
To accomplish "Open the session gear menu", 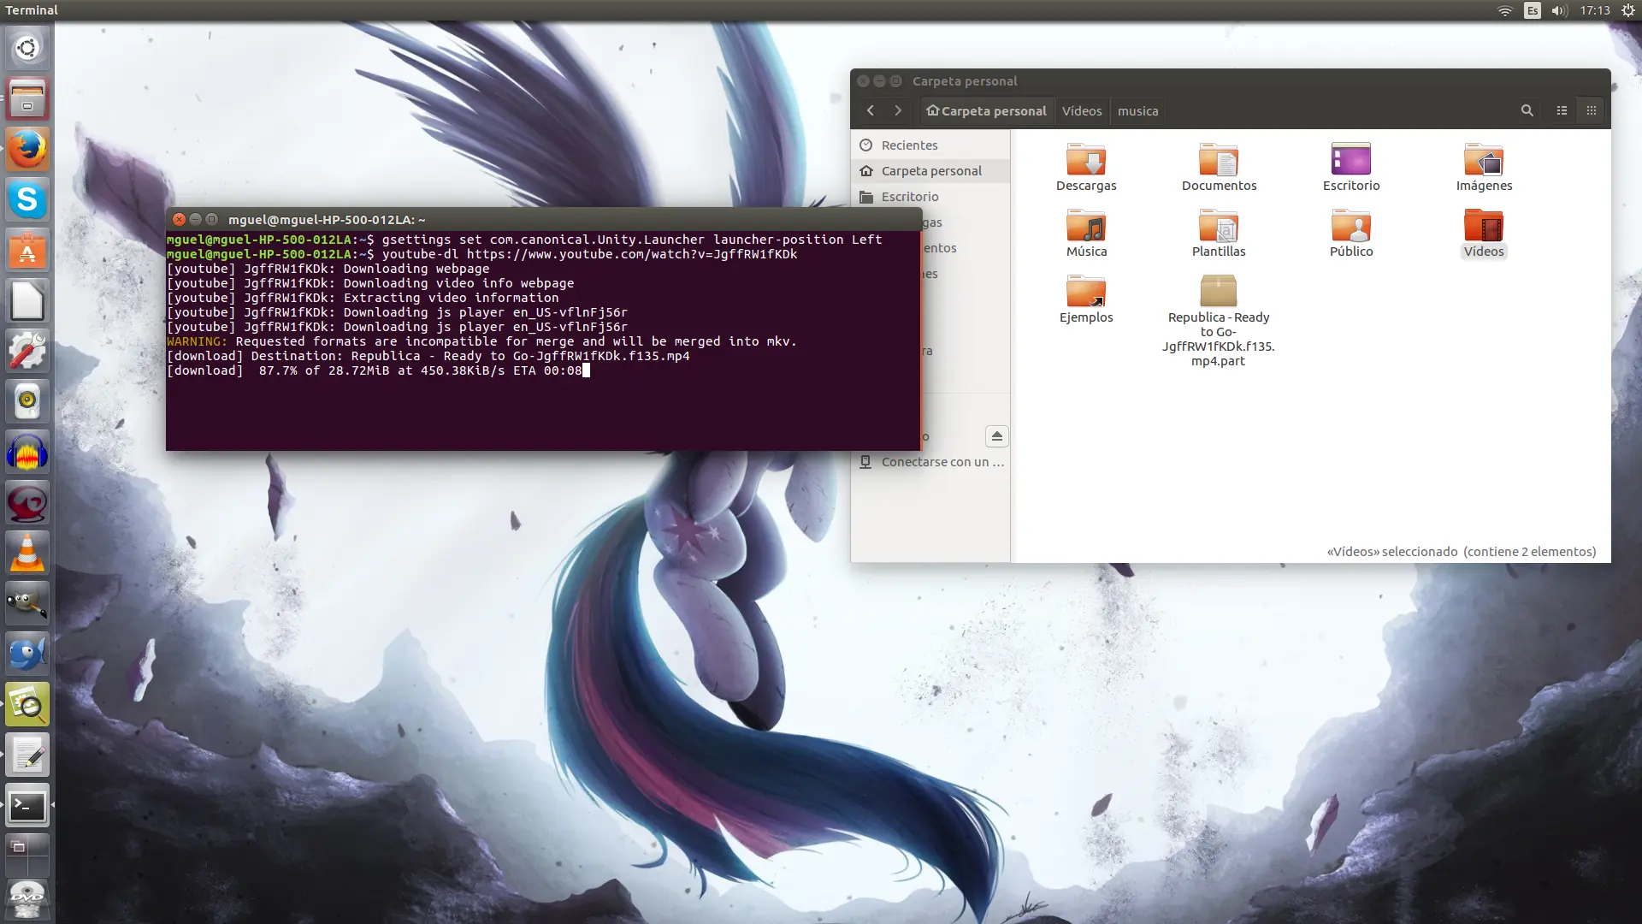I will click(x=1627, y=10).
